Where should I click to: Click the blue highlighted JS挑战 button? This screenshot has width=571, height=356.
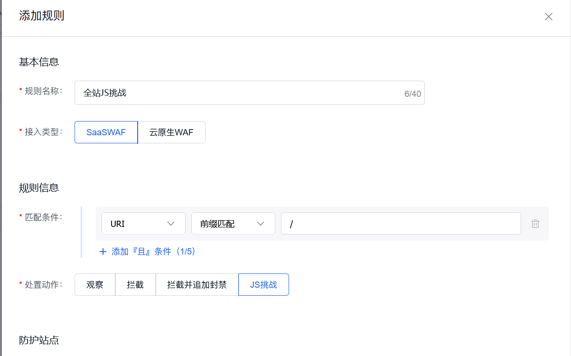263,284
